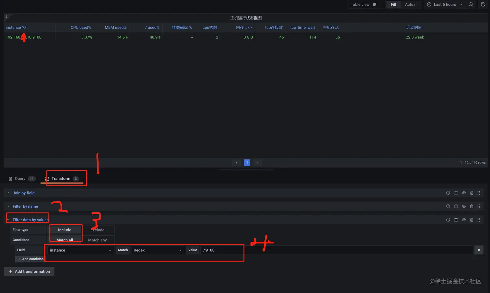Screen dimensions: 490x293
Task: Click Add transformation button
Action: (29, 271)
